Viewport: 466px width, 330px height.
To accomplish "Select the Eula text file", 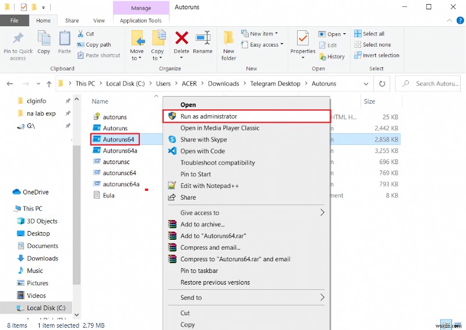I will [x=108, y=196].
